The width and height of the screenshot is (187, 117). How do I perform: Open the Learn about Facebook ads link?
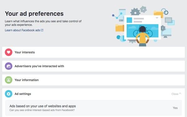click(22, 30)
